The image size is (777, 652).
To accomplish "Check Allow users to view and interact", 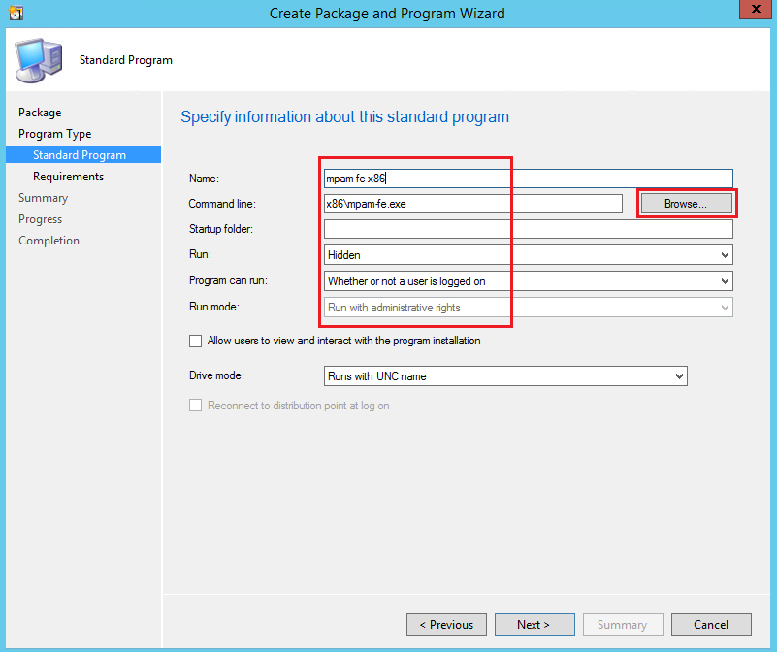I will click(197, 342).
